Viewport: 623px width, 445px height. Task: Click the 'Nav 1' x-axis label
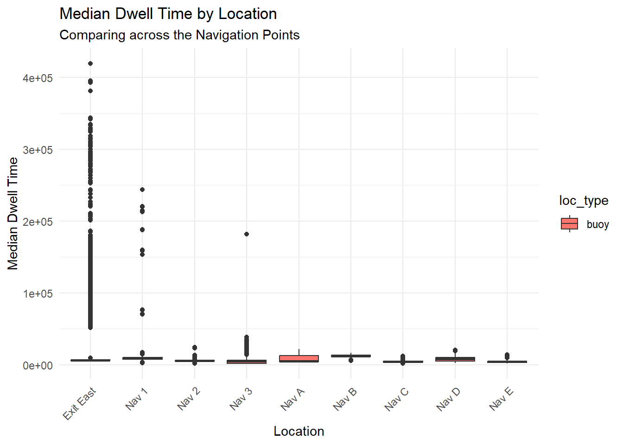click(136, 399)
